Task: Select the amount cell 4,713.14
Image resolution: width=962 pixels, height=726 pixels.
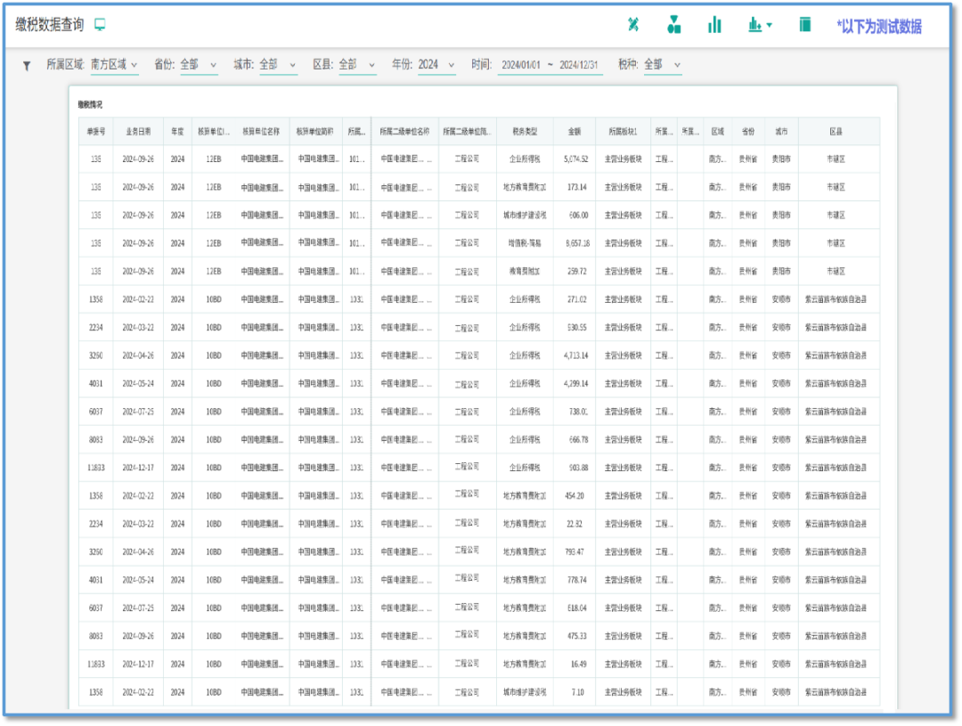Action: click(x=575, y=355)
